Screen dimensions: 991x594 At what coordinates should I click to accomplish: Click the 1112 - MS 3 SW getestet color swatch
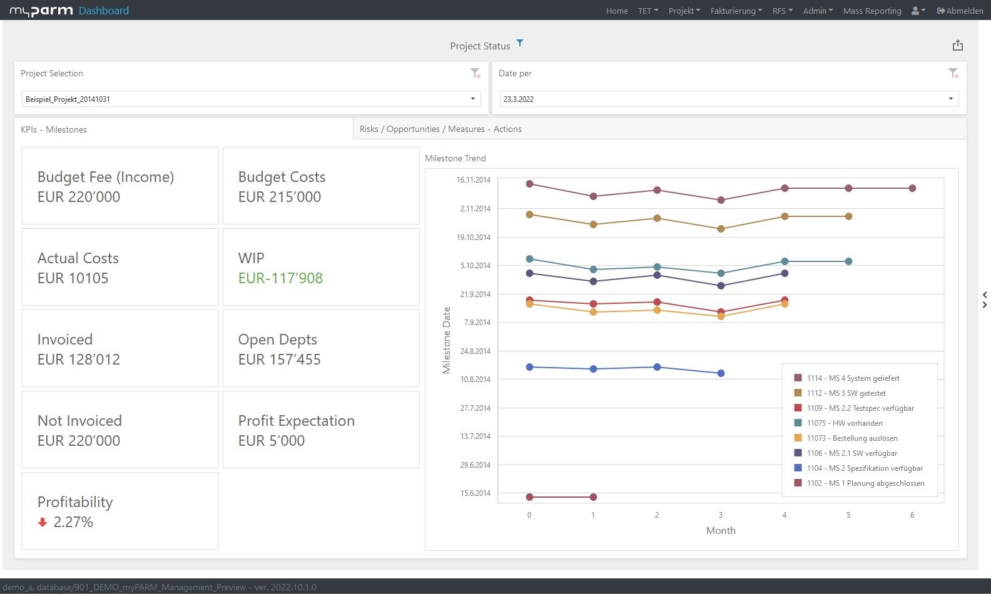[798, 393]
